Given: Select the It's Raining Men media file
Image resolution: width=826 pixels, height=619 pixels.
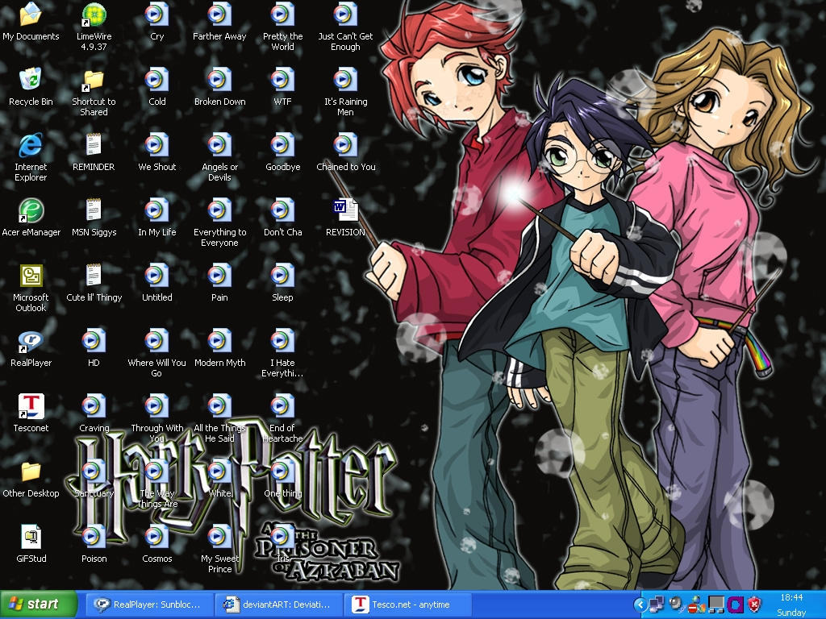Looking at the screenshot, I should 345,80.
